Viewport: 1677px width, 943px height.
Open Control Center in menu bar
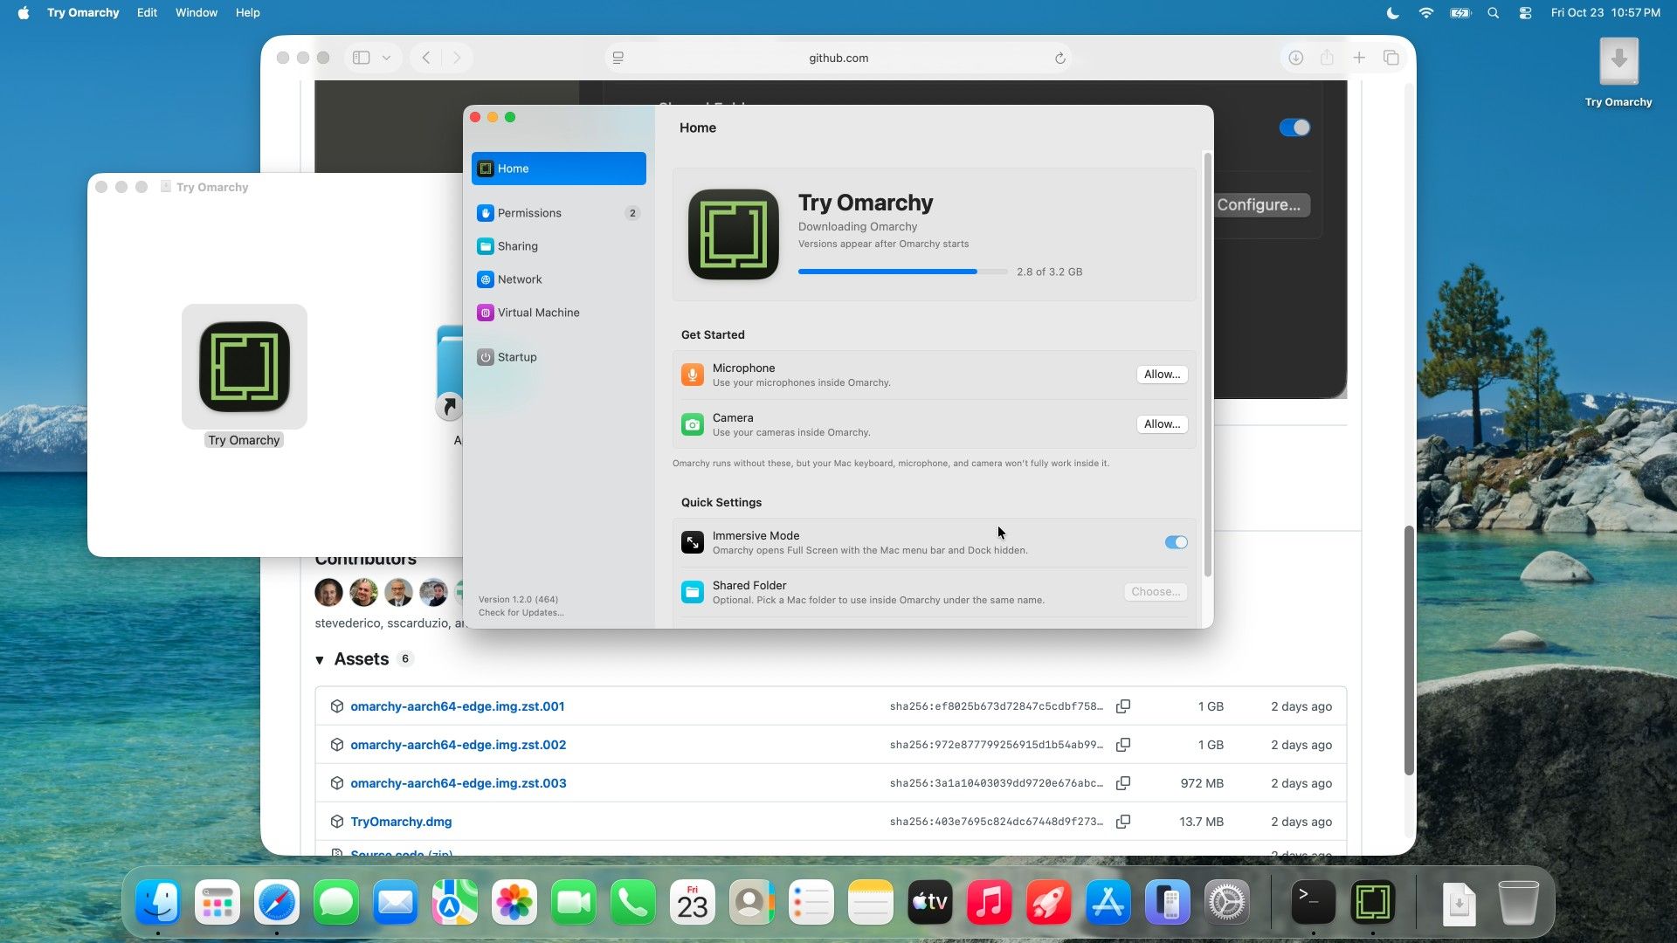tap(1525, 12)
